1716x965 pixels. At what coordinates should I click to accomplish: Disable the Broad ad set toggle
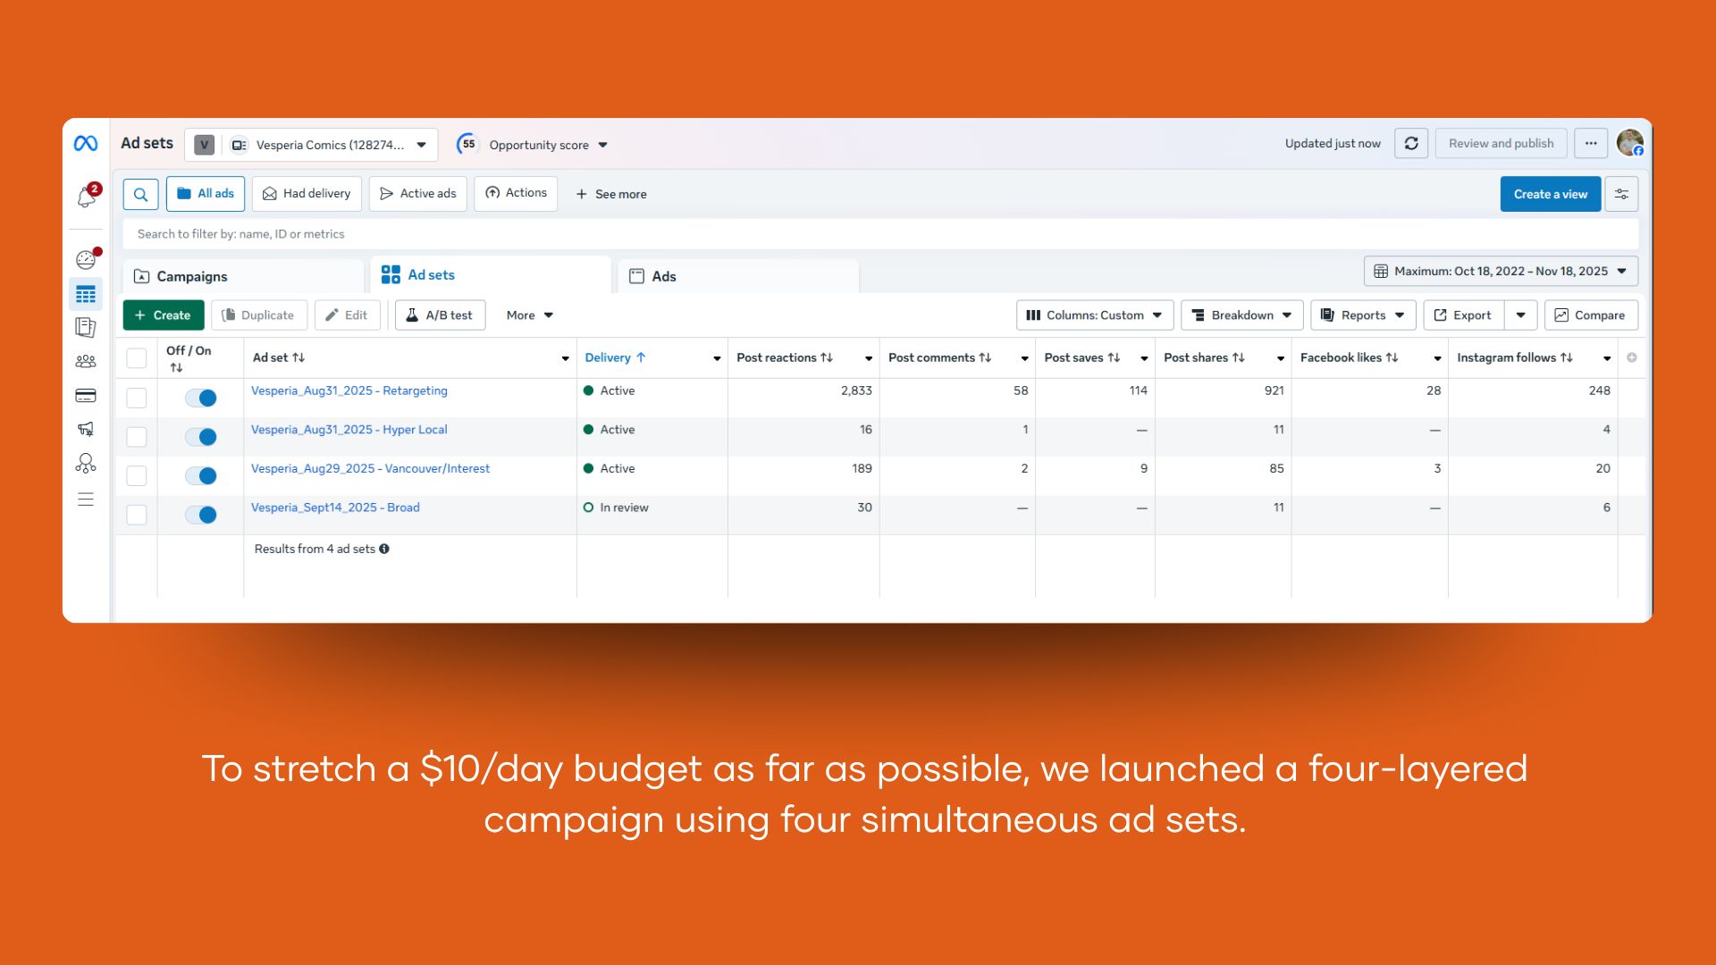[x=201, y=515]
